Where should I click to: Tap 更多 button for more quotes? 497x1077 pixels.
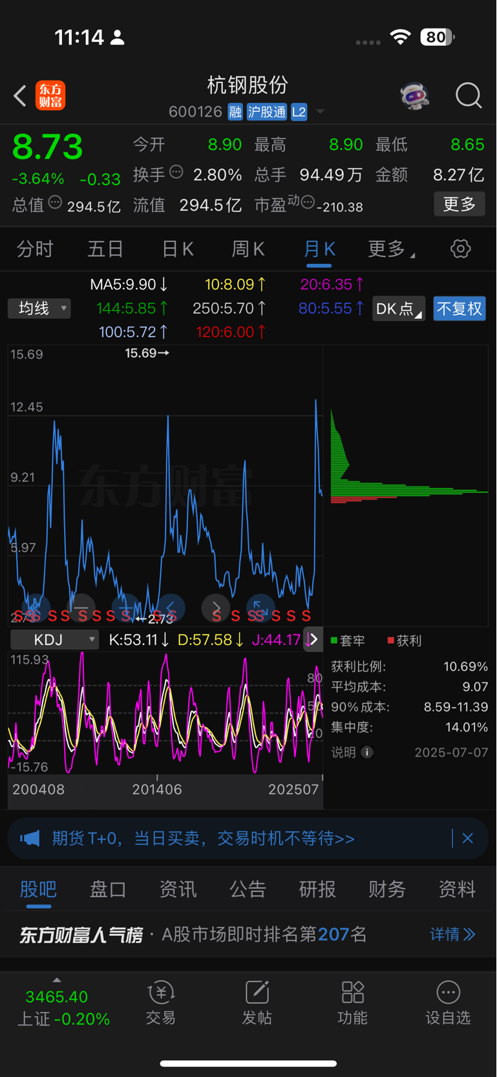pos(460,204)
